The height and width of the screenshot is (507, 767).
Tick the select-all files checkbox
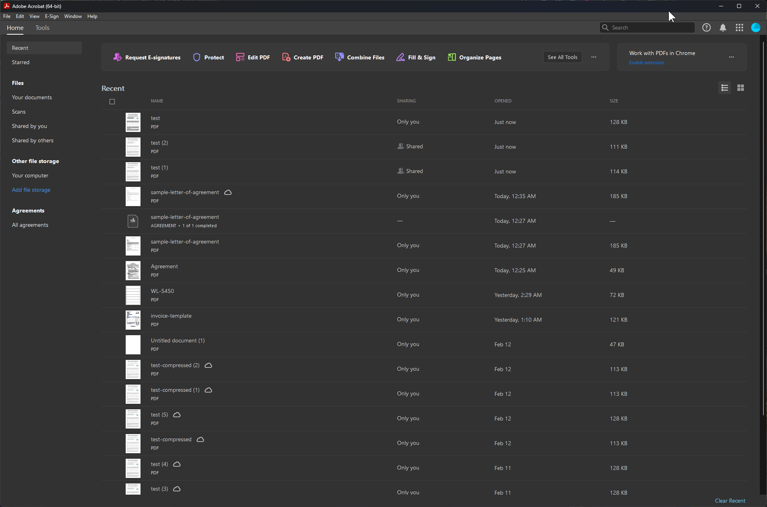coord(112,102)
